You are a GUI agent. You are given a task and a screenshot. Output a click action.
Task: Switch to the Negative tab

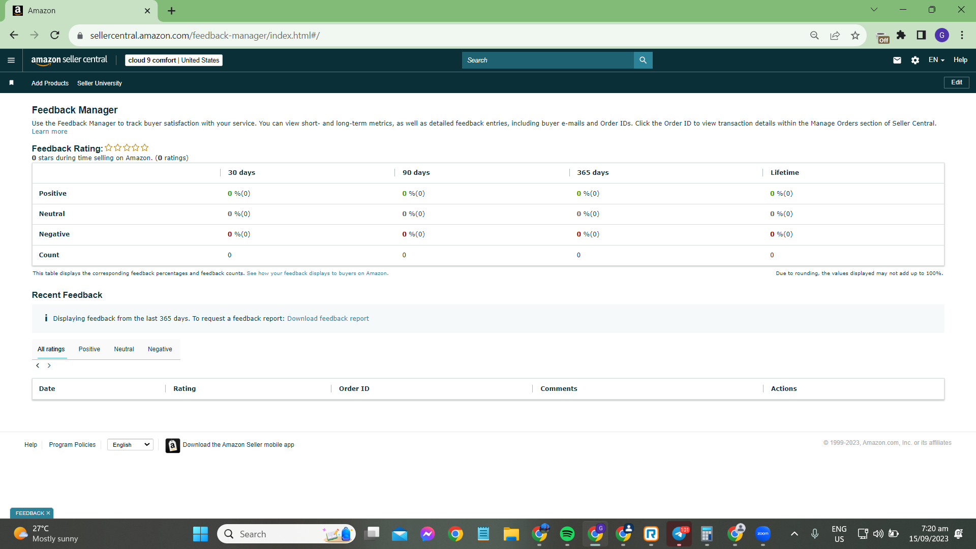pyautogui.click(x=160, y=349)
